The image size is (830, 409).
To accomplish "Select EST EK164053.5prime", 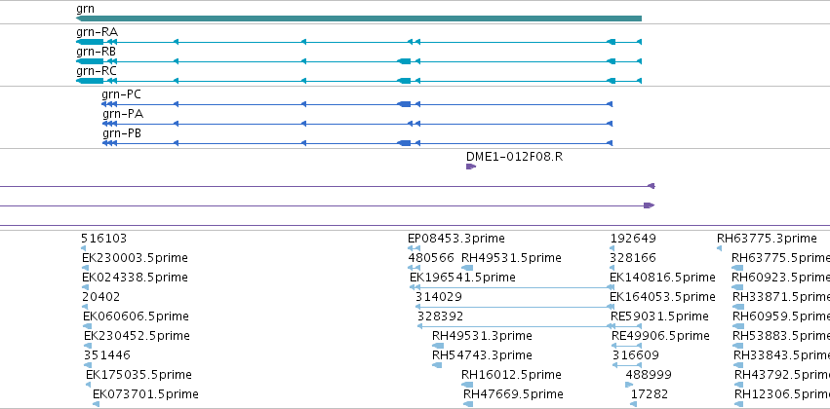I will (x=662, y=298).
